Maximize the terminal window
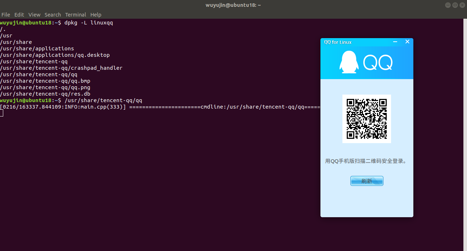This screenshot has height=251, width=467. (x=455, y=5)
